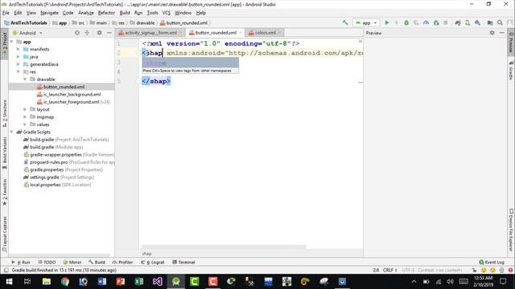Click Sync Project with Gradle Files icon
The image size is (515, 289).
point(458,22)
